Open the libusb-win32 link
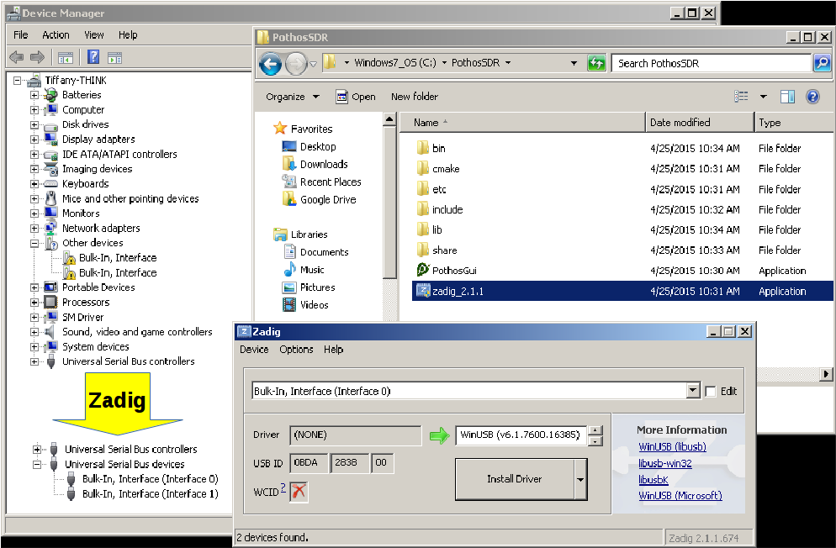 pyautogui.click(x=665, y=463)
